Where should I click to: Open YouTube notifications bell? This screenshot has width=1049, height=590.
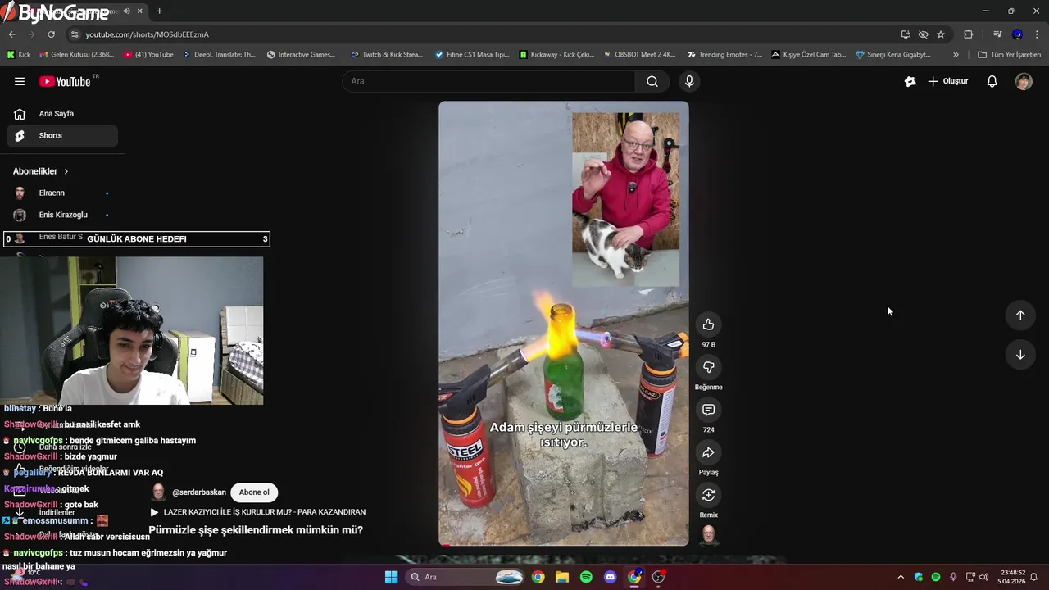coord(992,81)
